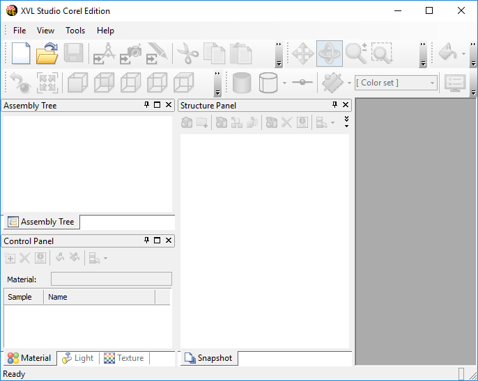This screenshot has height=381, width=478.
Task: Open dropdown arrow beside the paint bucket
Action: coord(463,54)
